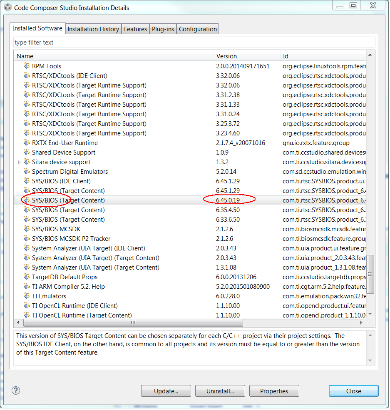Click the com.sd.ccstudio.emulation Id cell

(324, 172)
